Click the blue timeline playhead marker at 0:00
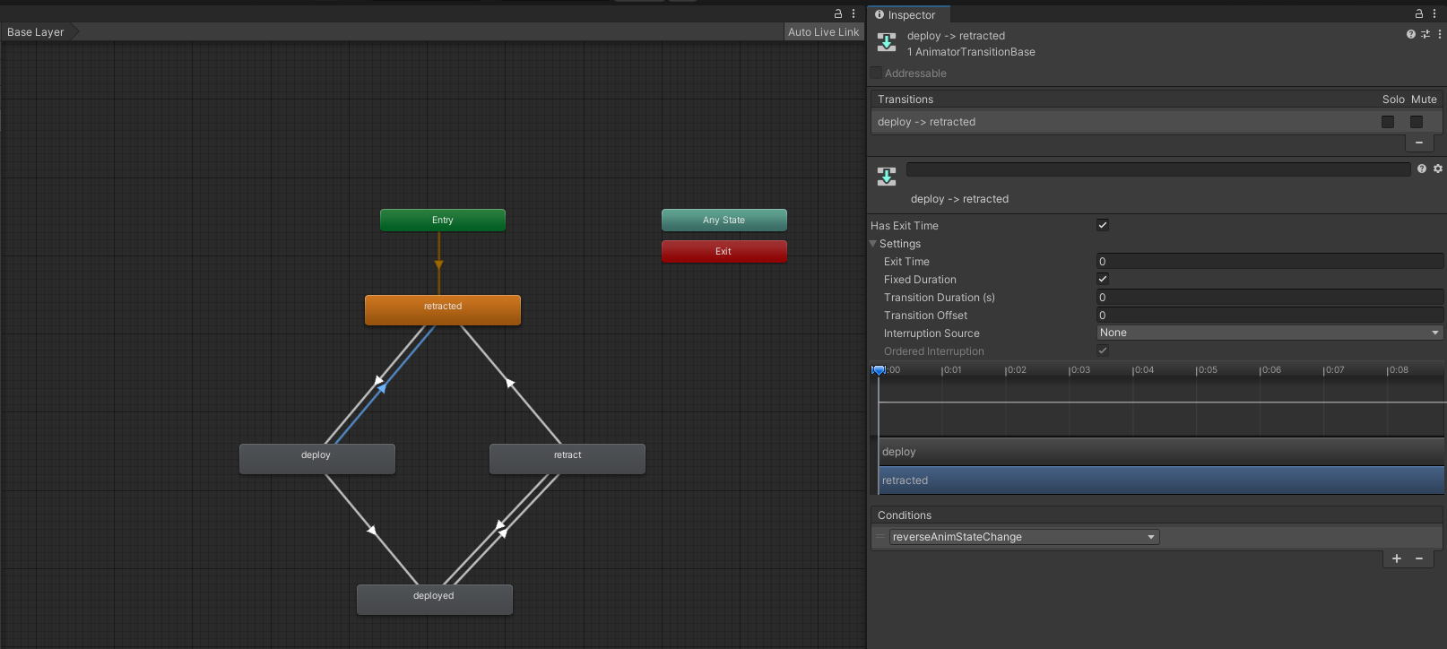Image resolution: width=1447 pixels, height=649 pixels. 879,369
